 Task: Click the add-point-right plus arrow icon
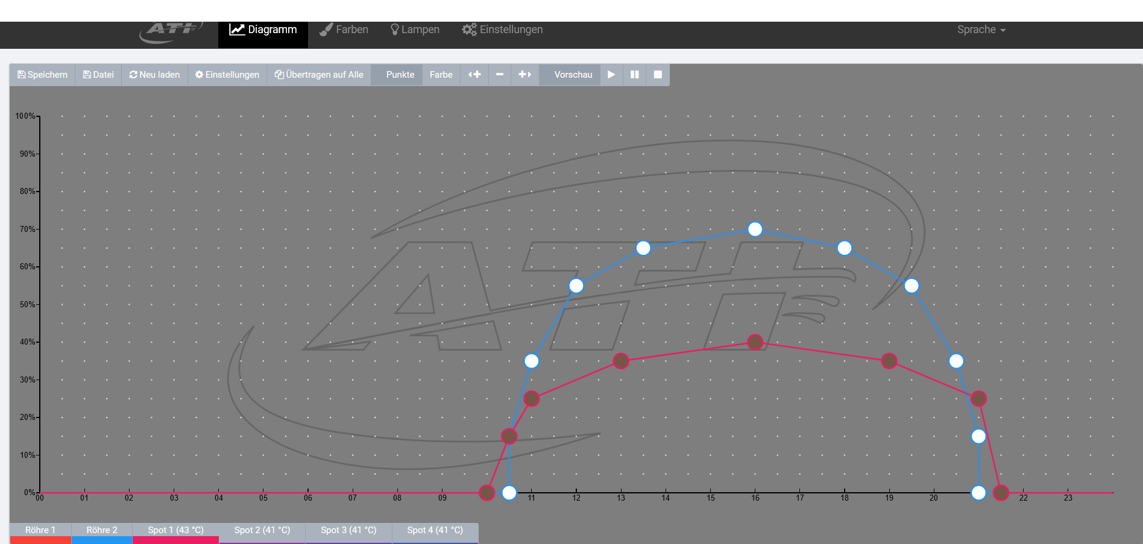point(525,75)
